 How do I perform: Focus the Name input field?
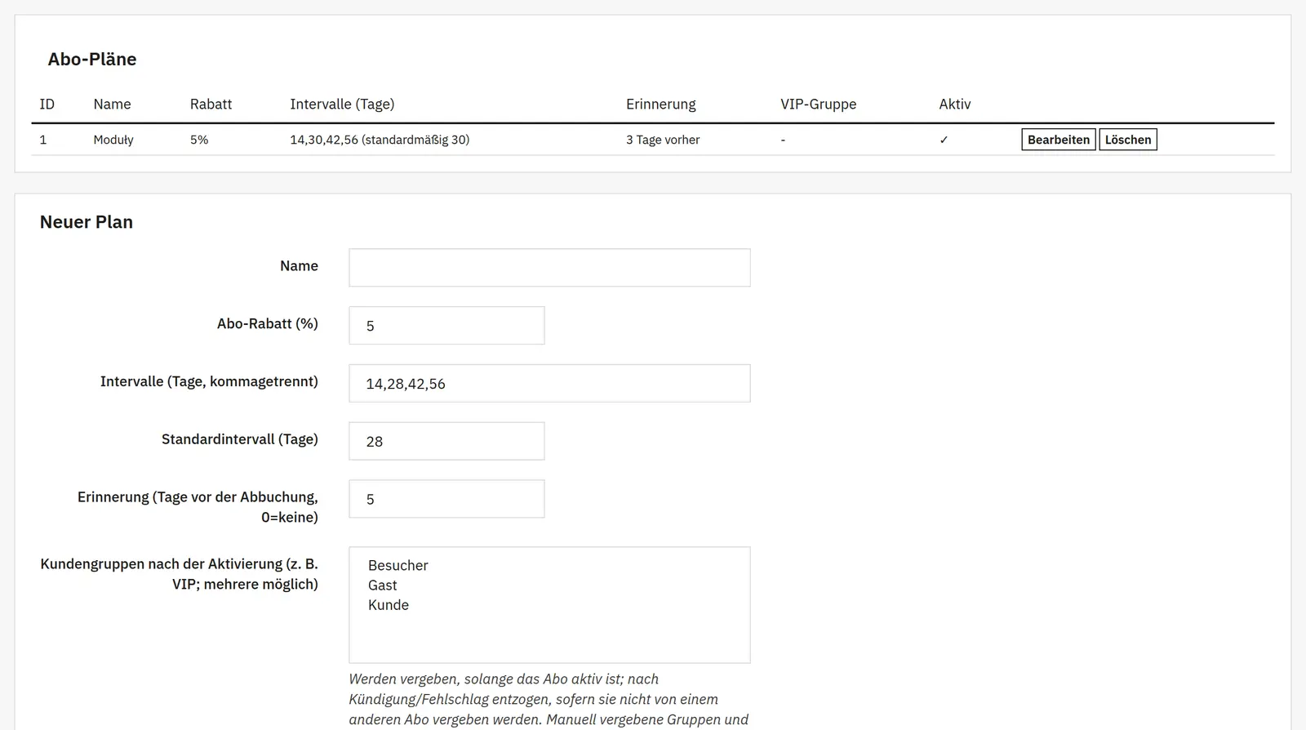[x=549, y=268]
